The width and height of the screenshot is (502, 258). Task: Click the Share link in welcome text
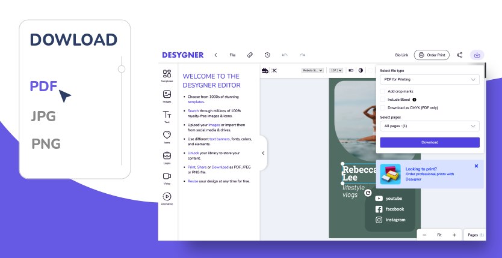click(202, 167)
